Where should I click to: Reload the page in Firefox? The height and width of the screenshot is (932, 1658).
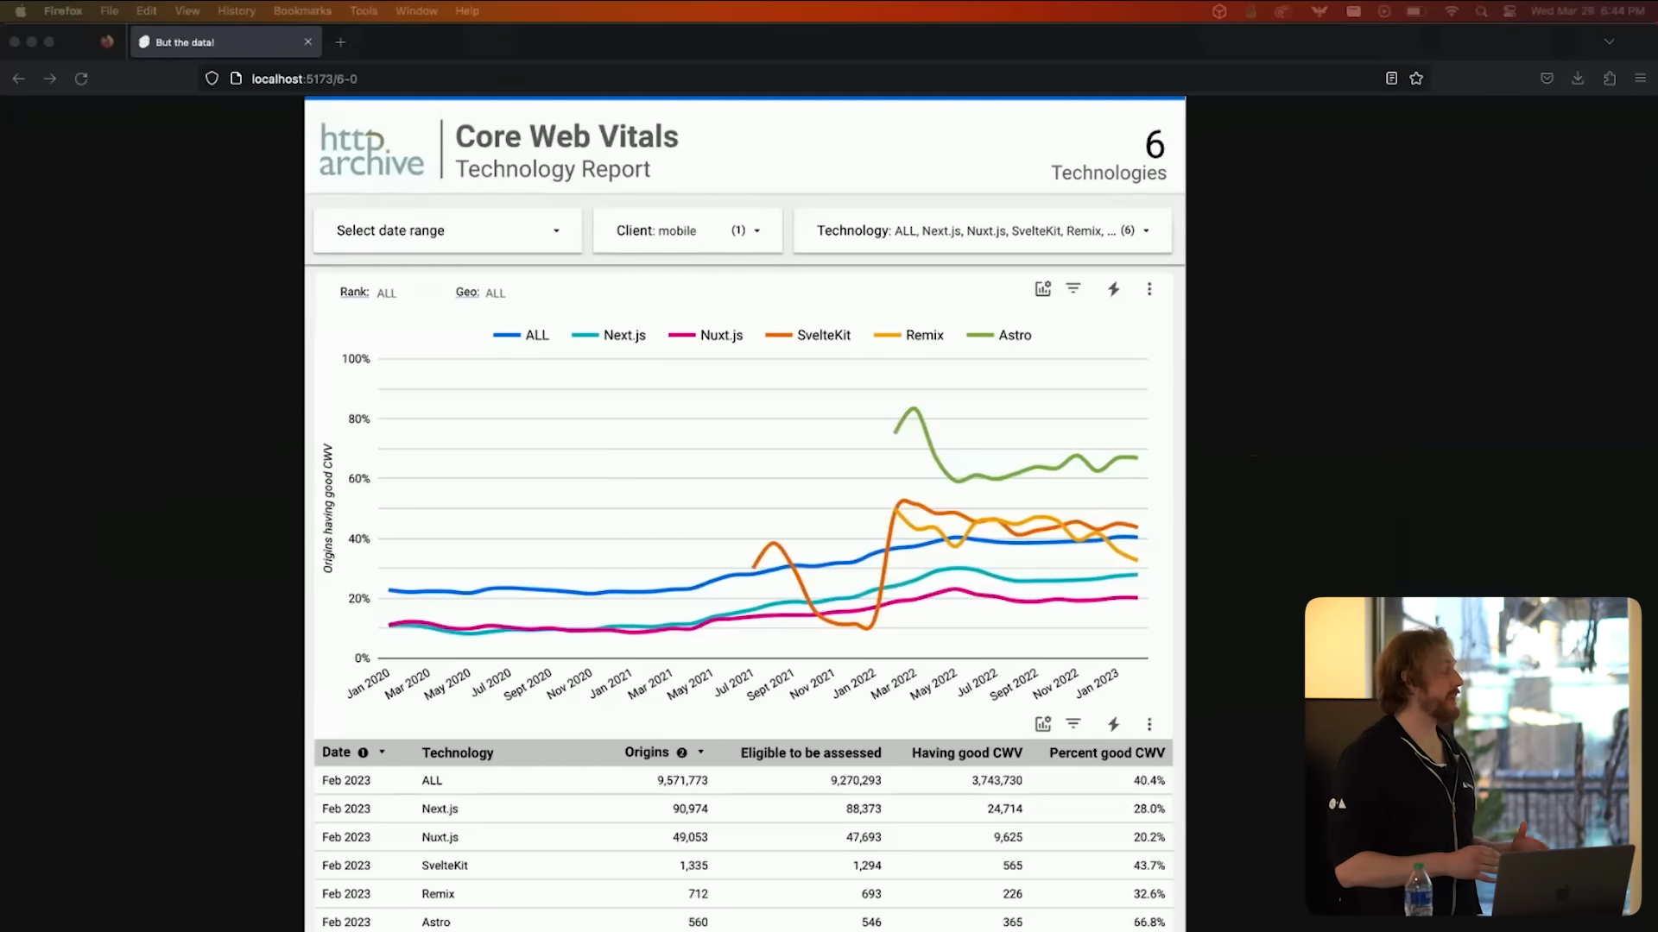[81, 79]
